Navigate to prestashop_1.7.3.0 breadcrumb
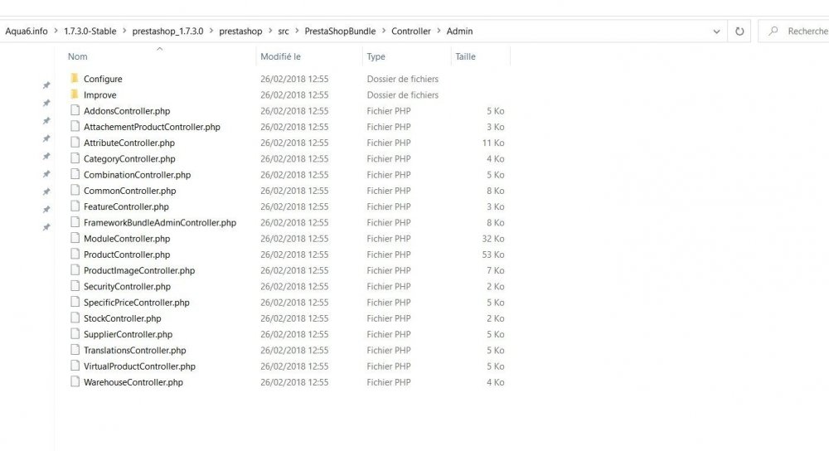 click(167, 32)
